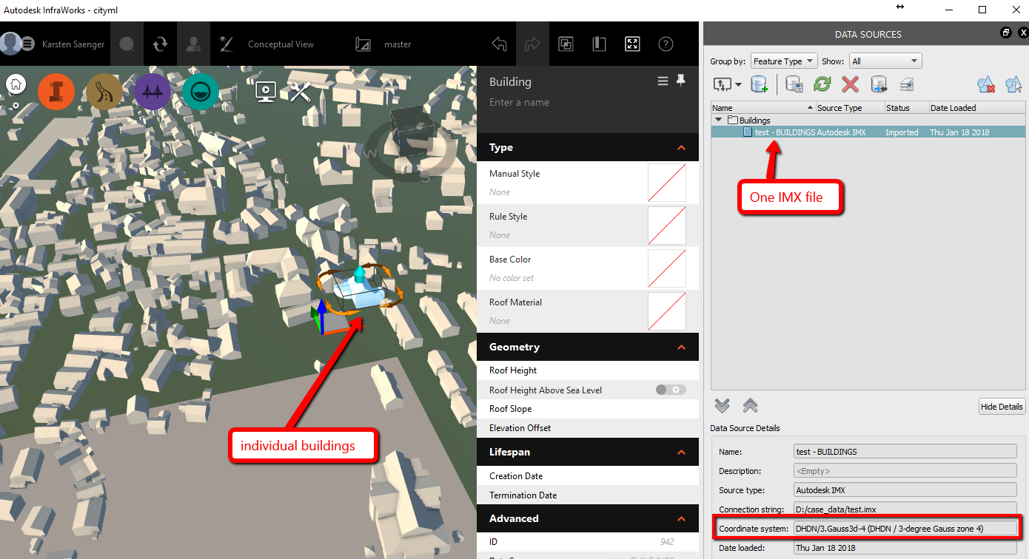Open the Group by Feature Type dropdown
1029x559 pixels.
[784, 61]
